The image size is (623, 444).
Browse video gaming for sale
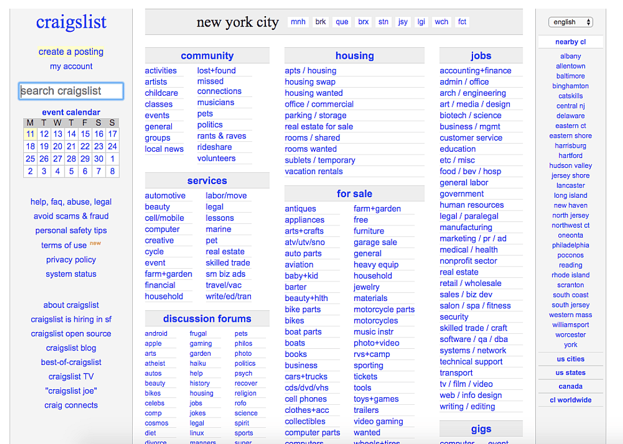click(378, 422)
